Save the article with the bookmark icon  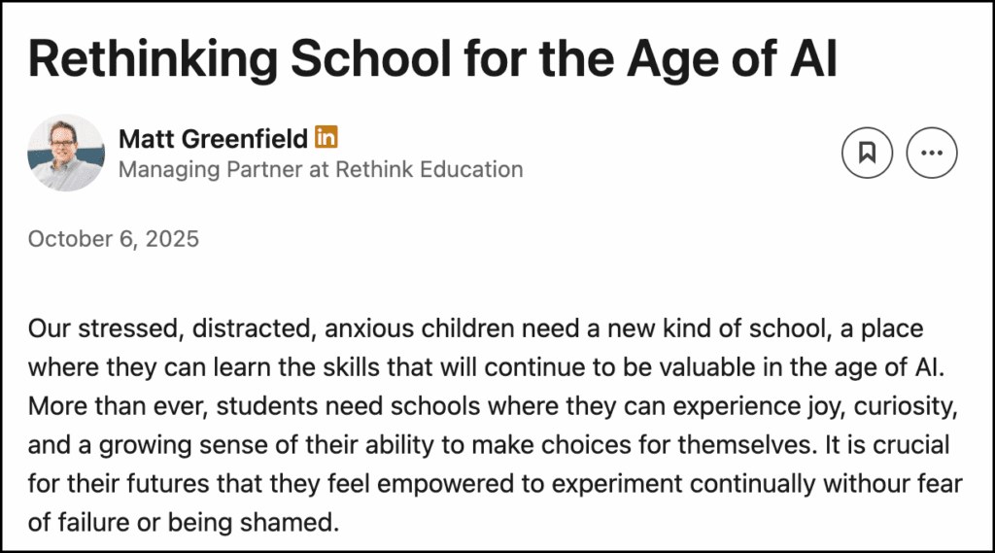tap(867, 153)
